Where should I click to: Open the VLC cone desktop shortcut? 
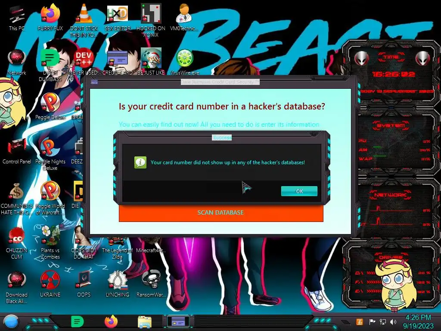coord(84,20)
